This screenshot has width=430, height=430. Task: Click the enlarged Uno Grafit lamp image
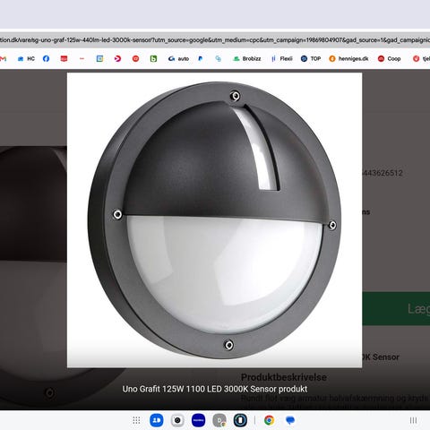tap(214, 220)
